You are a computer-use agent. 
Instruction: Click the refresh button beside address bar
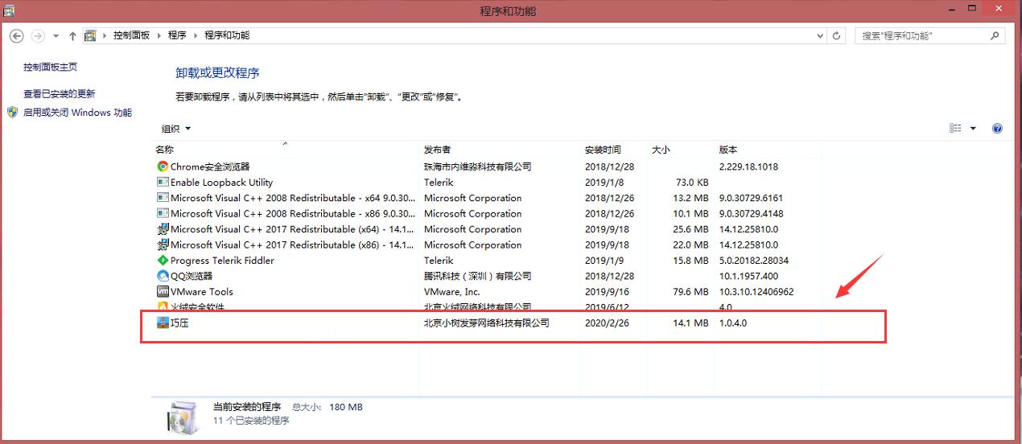837,35
